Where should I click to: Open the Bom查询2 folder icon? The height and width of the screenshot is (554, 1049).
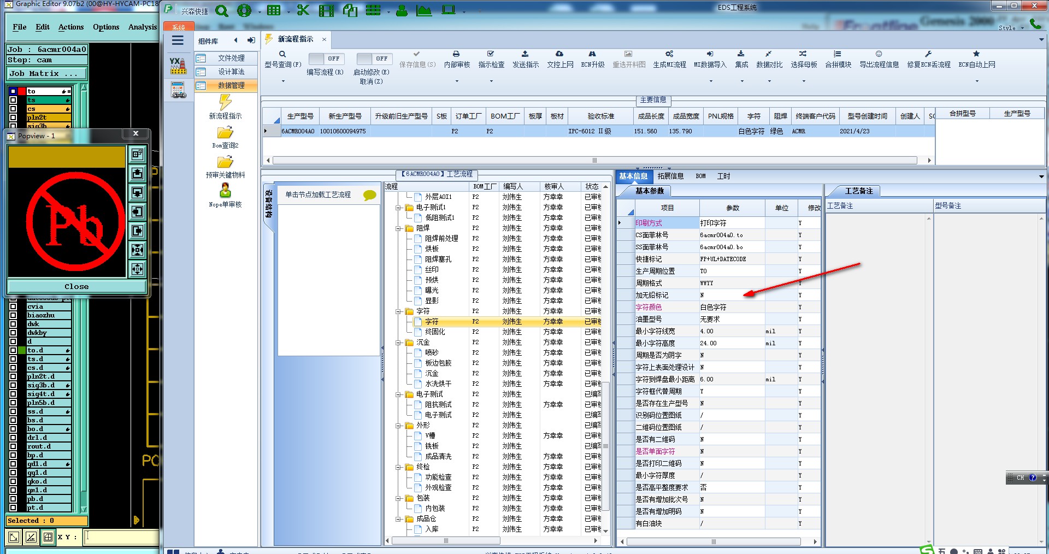225,133
